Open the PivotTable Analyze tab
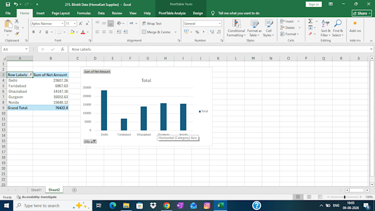 tap(172, 13)
